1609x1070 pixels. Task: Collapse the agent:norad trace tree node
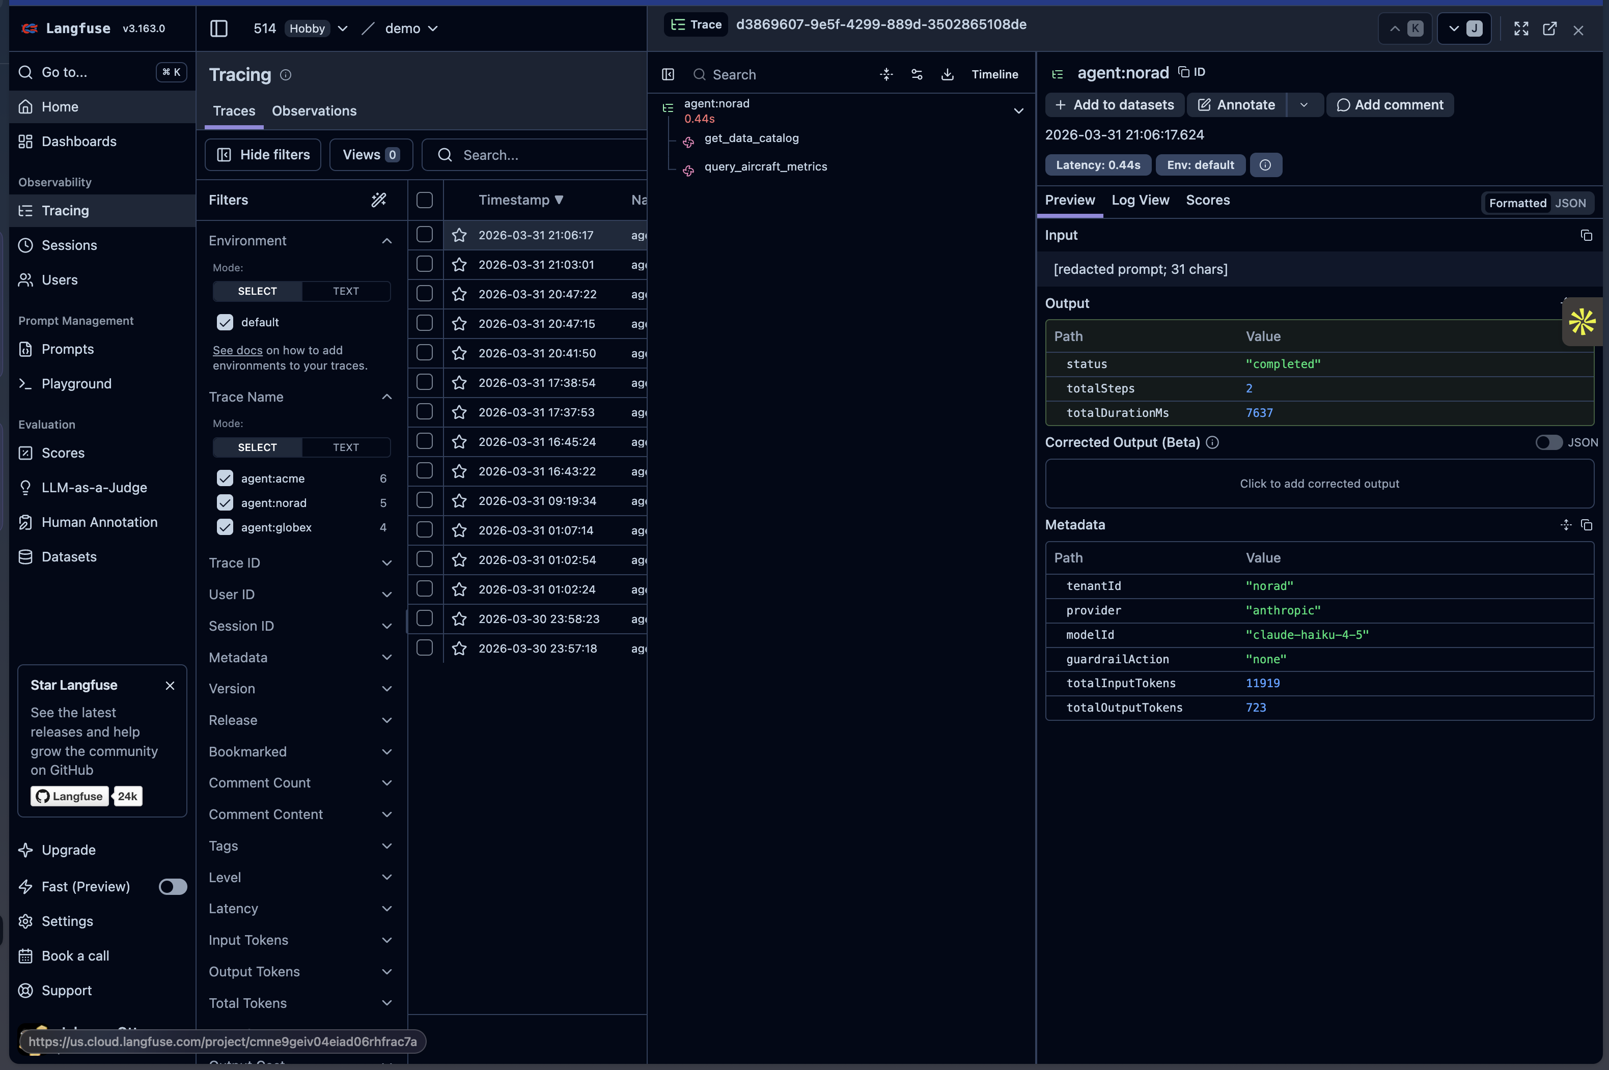pyautogui.click(x=1018, y=110)
